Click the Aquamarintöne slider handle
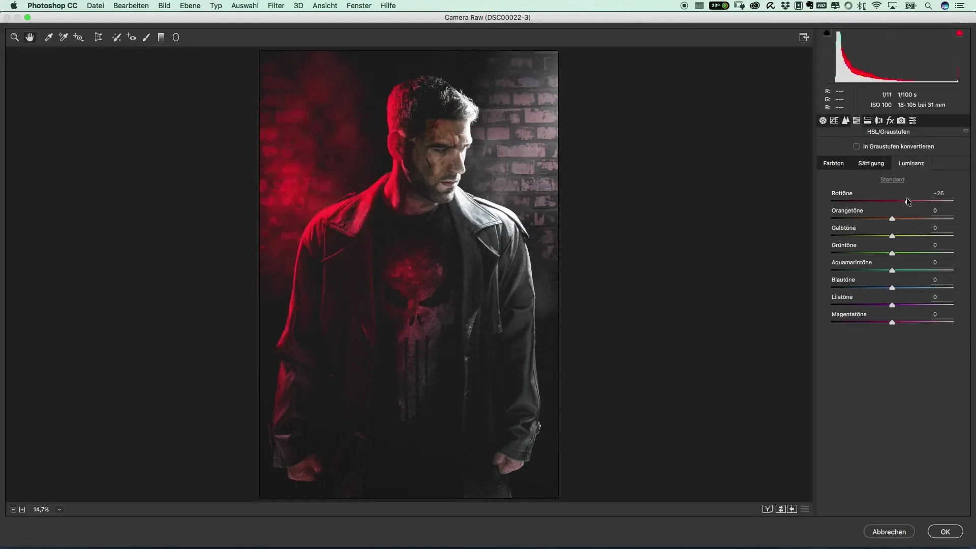 (892, 270)
